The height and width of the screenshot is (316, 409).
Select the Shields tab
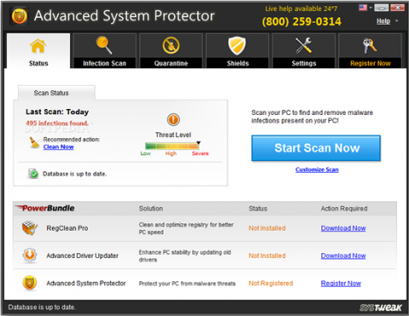pyautogui.click(x=238, y=51)
